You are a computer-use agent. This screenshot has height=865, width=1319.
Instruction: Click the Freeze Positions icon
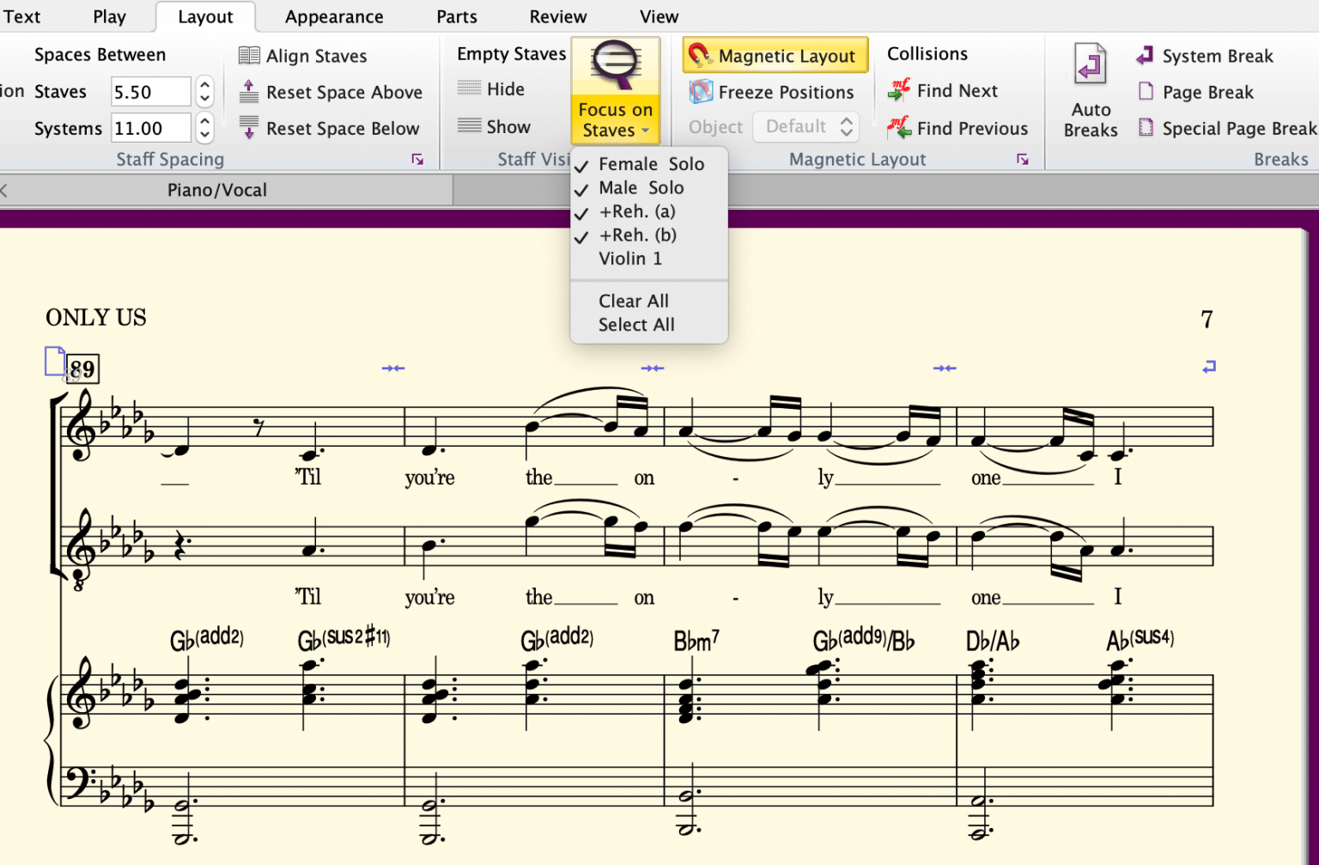(702, 91)
